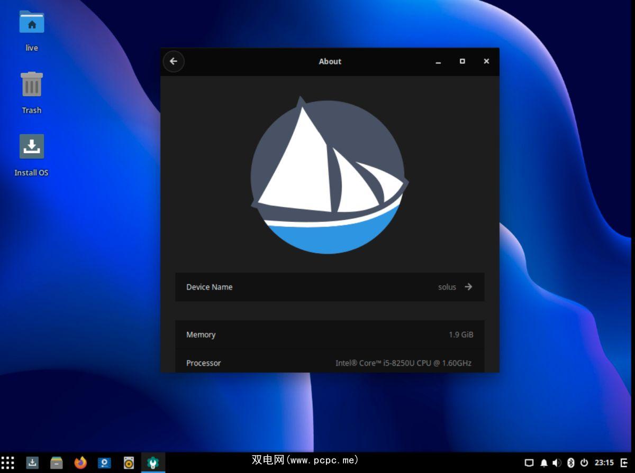Open the video player taskbar icon
635x473 pixels.
coord(105,463)
